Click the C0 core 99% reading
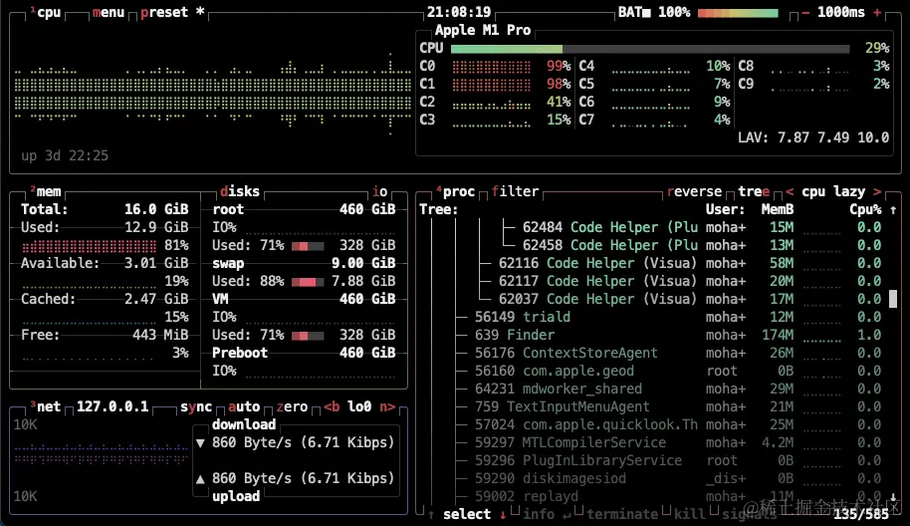Image resolution: width=910 pixels, height=526 pixels. click(x=559, y=66)
